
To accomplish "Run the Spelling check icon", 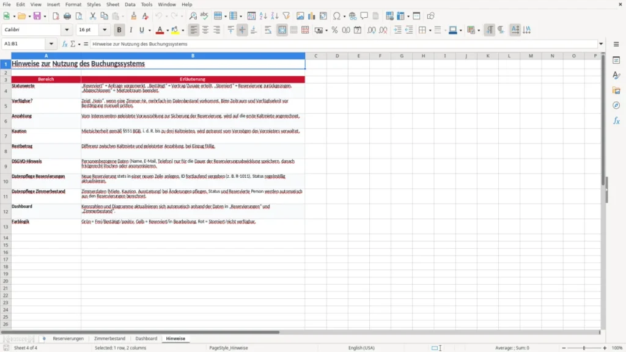I will 204,16.
